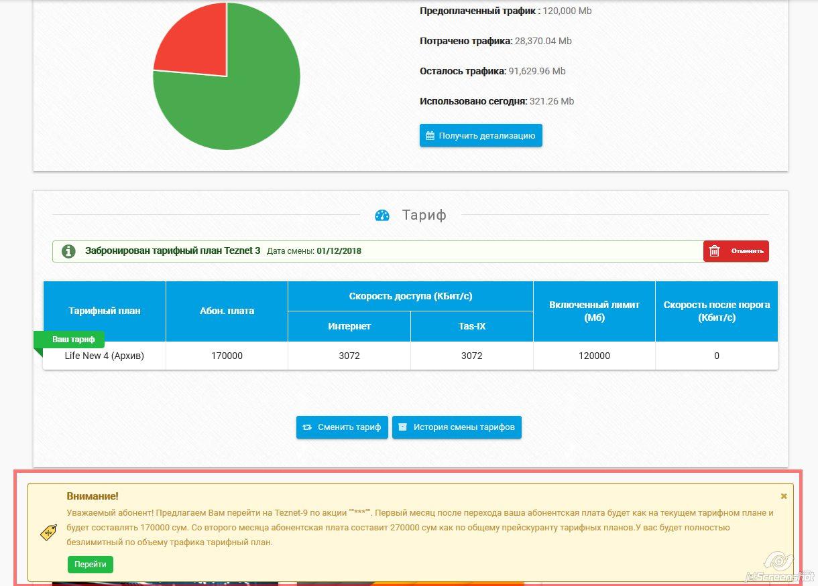Click the green info icon in the booking notice
Image resolution: width=818 pixels, height=586 pixels.
[68, 251]
